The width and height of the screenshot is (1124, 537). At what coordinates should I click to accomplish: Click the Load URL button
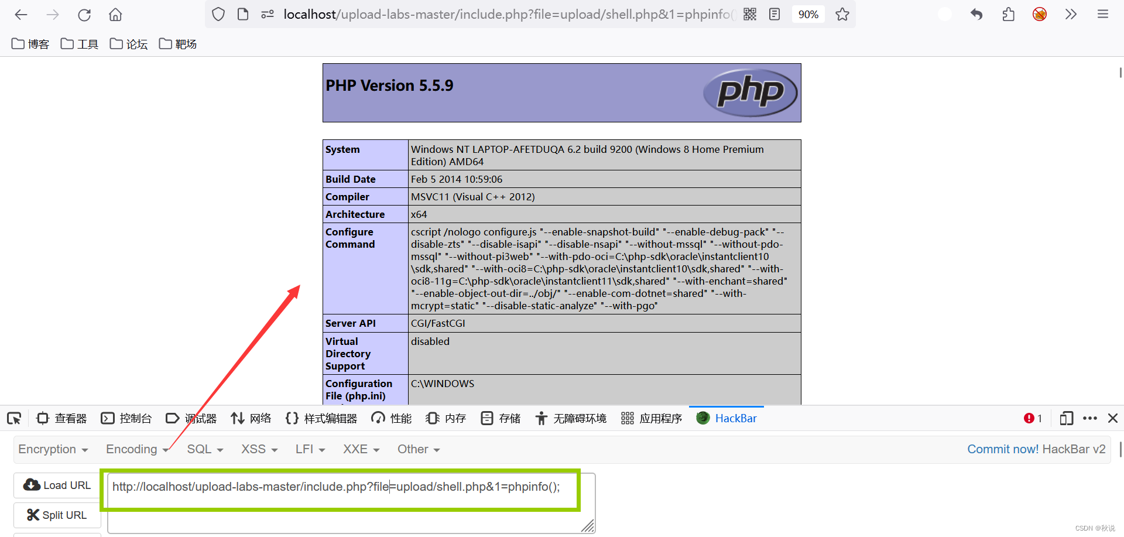point(57,485)
